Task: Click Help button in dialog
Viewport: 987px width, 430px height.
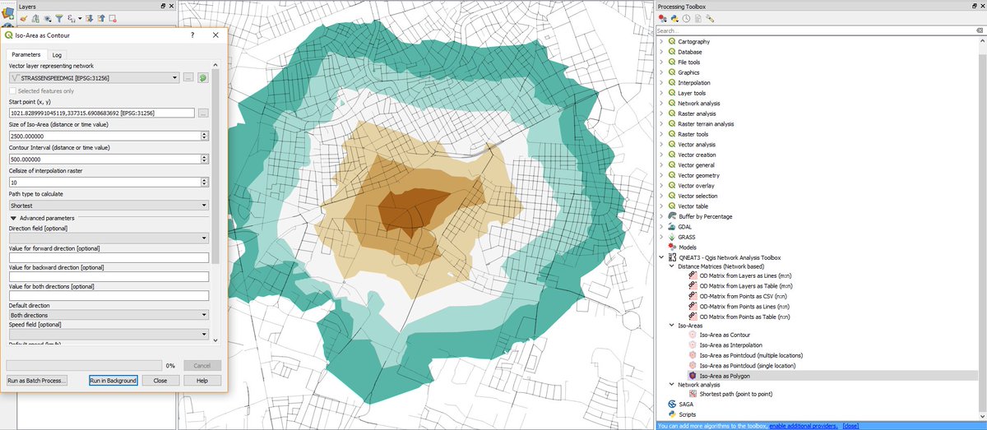Action: [x=202, y=381]
